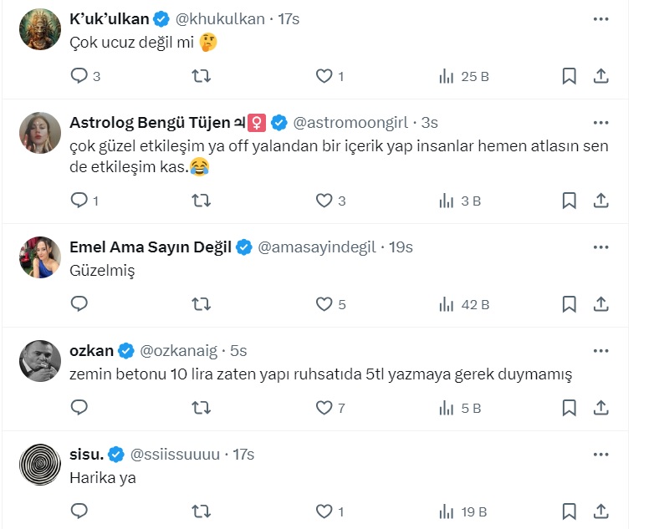Reply to K'uk'ulkan's tweet
The width and height of the screenshot is (654, 529).
pyautogui.click(x=79, y=77)
